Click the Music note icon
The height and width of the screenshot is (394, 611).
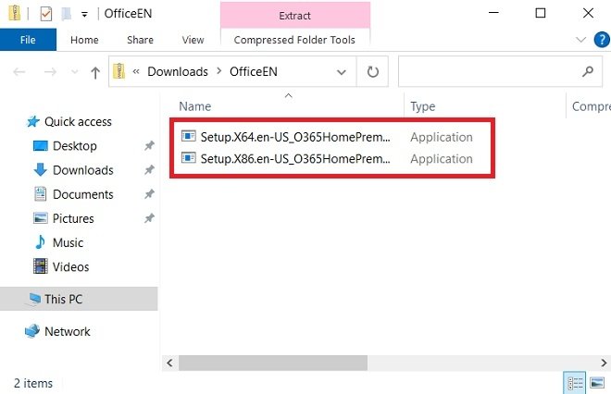[40, 242]
